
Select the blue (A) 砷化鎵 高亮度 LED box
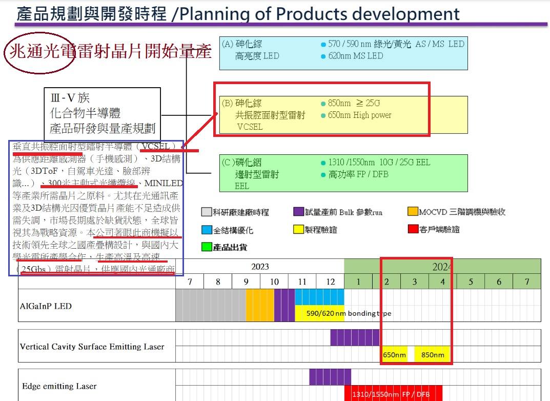pyautogui.click(x=343, y=53)
